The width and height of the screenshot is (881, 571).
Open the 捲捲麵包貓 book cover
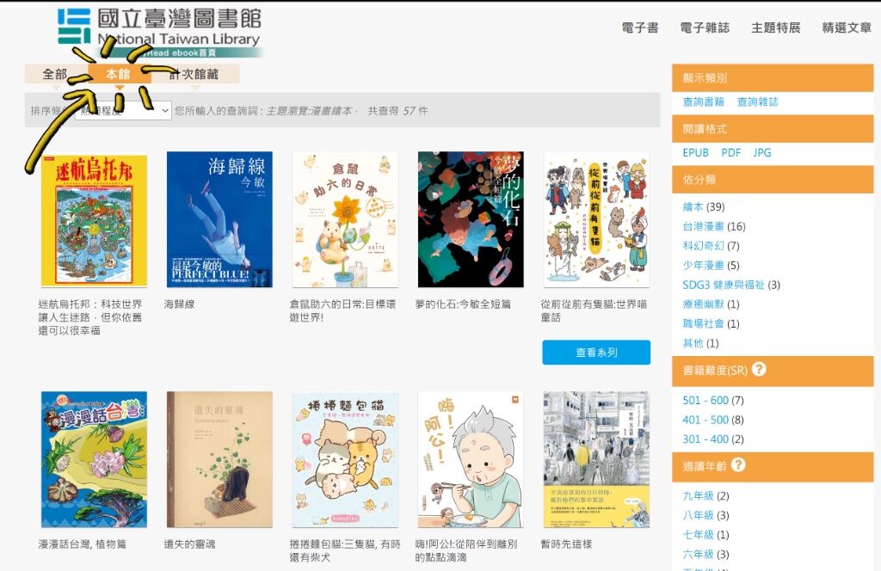coord(345,459)
